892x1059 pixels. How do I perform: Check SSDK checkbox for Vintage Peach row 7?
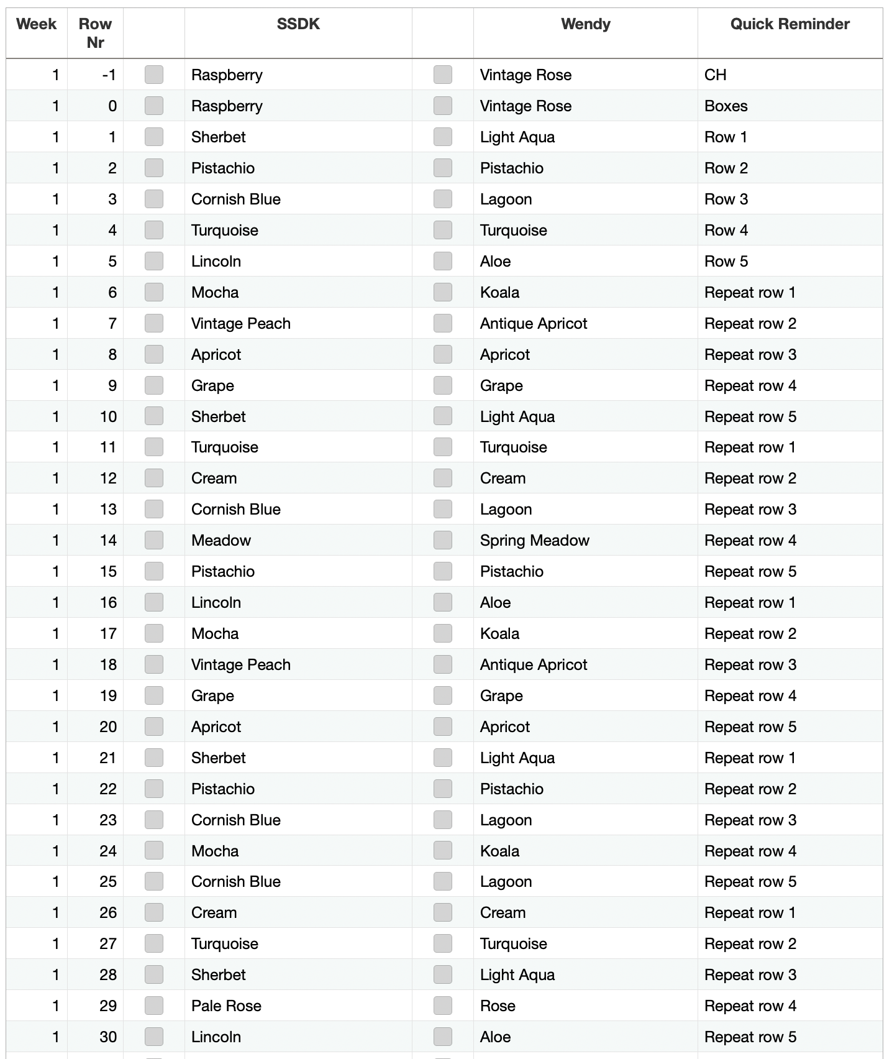154,323
